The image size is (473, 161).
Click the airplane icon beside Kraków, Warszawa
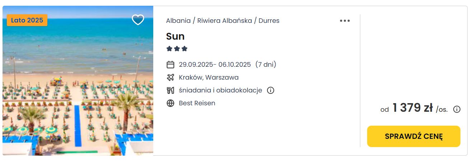(x=170, y=77)
